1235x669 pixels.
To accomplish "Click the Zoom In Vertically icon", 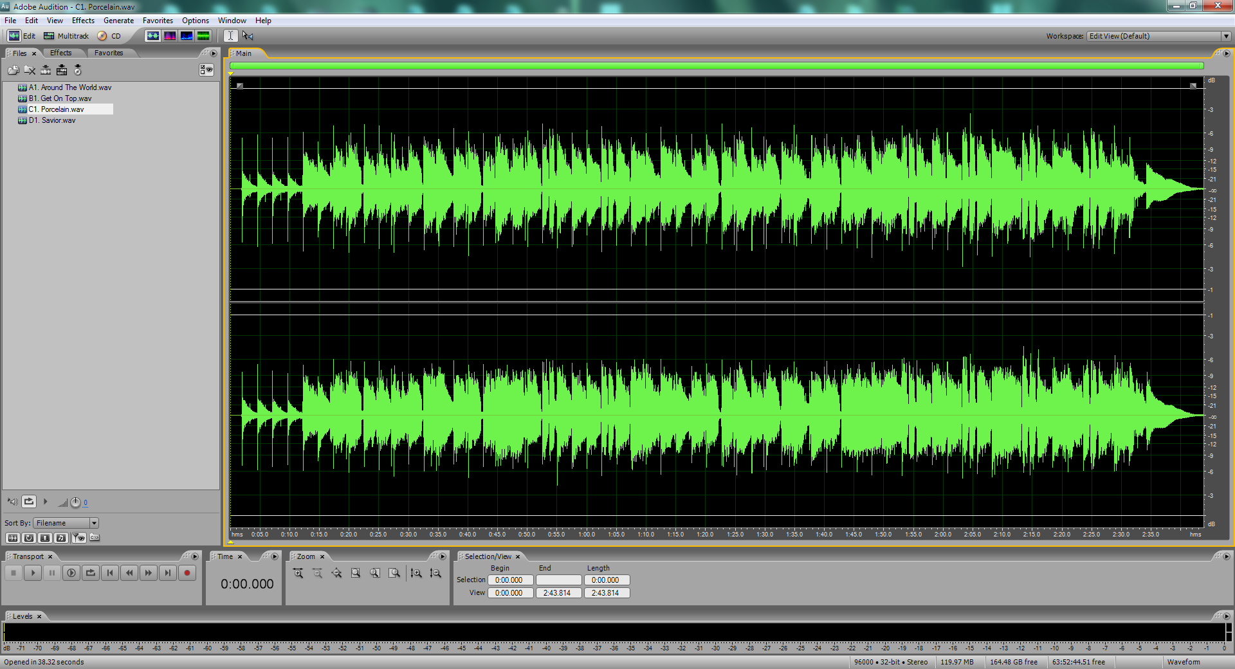I will (416, 573).
